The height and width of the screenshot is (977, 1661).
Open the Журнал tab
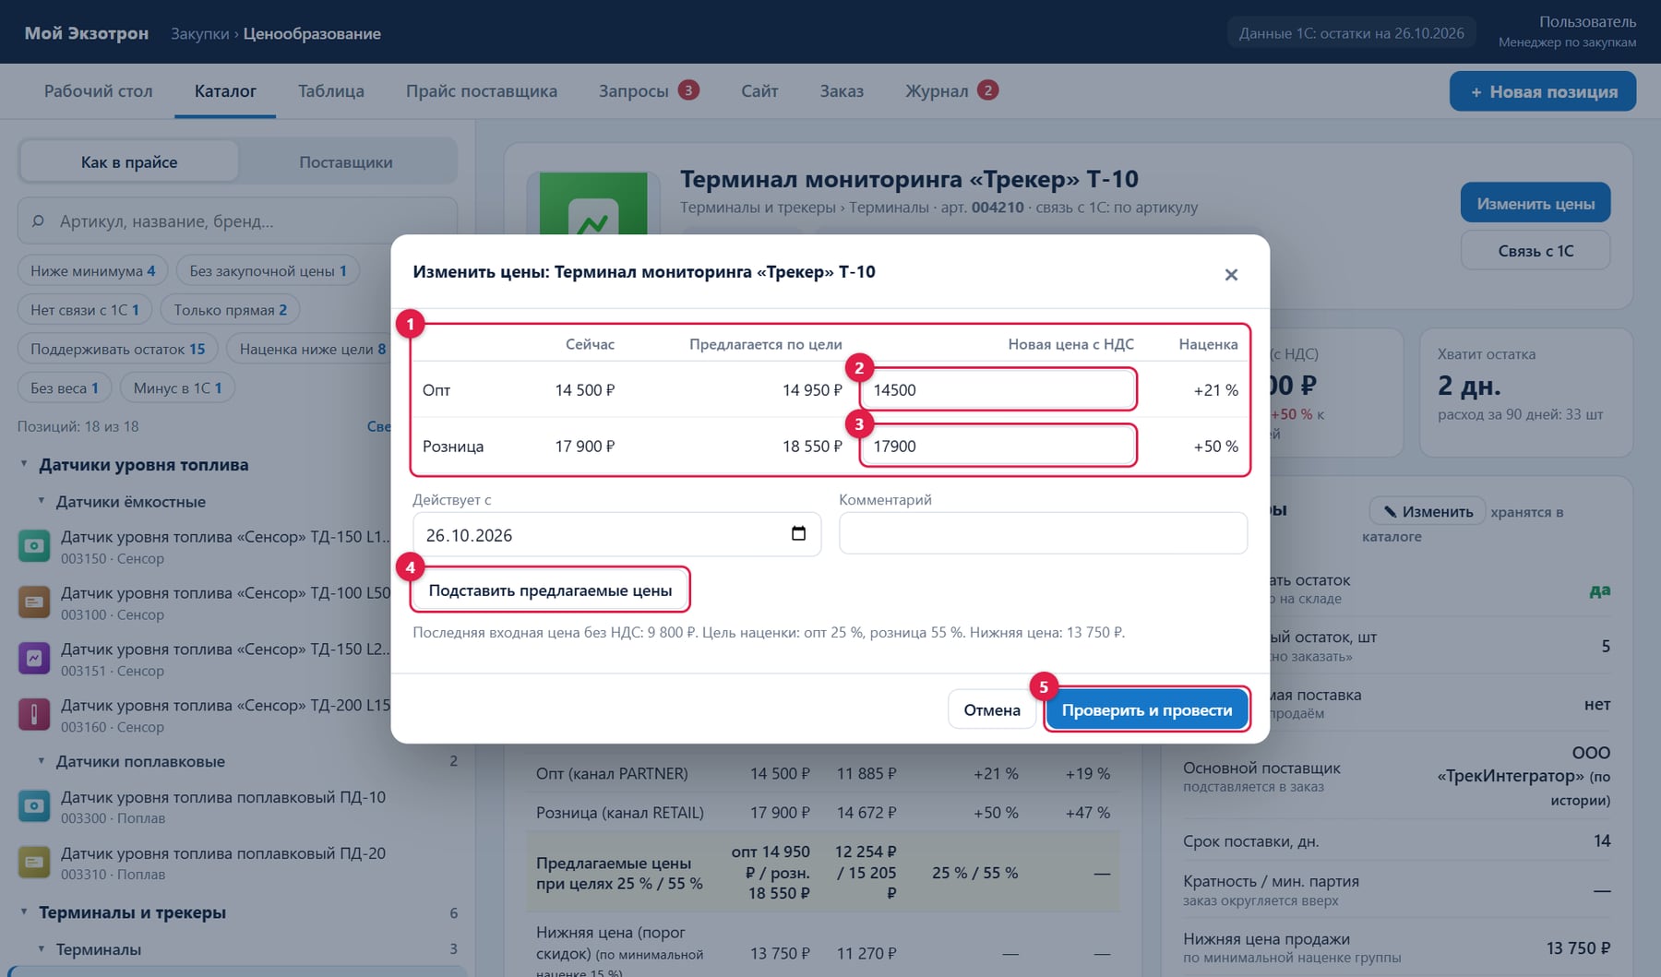point(951,91)
